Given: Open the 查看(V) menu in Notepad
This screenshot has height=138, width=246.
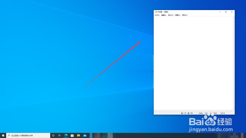Looking at the screenshot, I should click(178, 15).
